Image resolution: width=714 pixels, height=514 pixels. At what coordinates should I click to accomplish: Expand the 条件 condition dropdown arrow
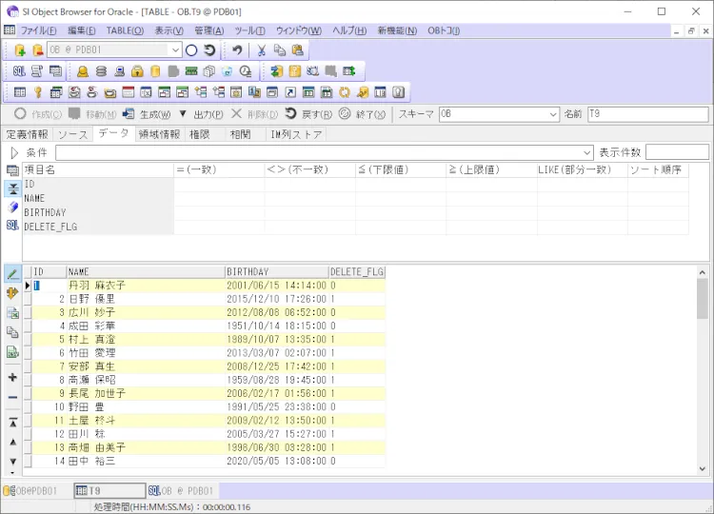coord(586,152)
